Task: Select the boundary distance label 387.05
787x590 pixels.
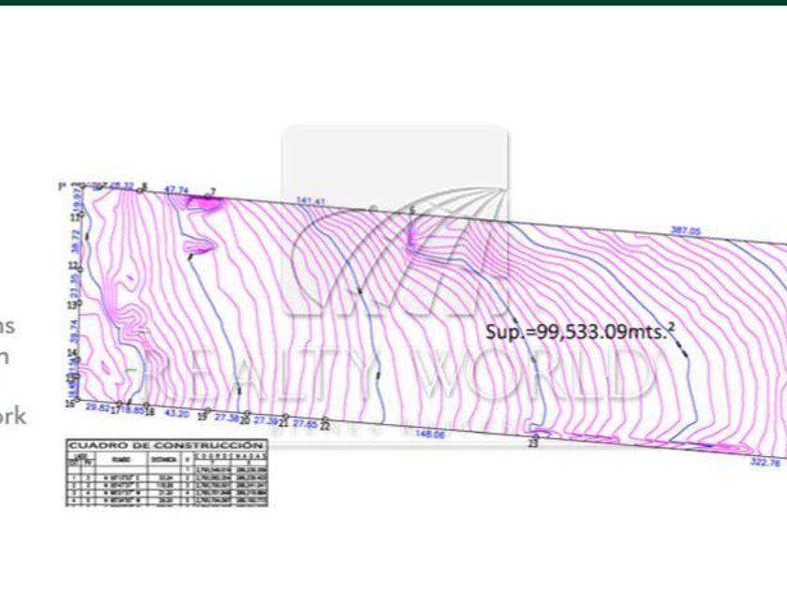Action: (686, 230)
